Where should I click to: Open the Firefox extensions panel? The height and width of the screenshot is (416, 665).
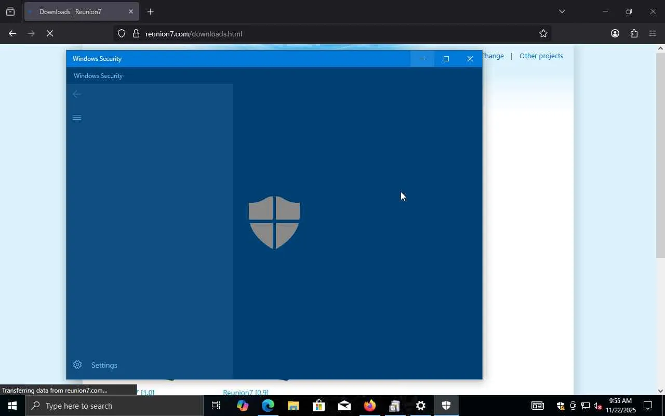point(634,33)
